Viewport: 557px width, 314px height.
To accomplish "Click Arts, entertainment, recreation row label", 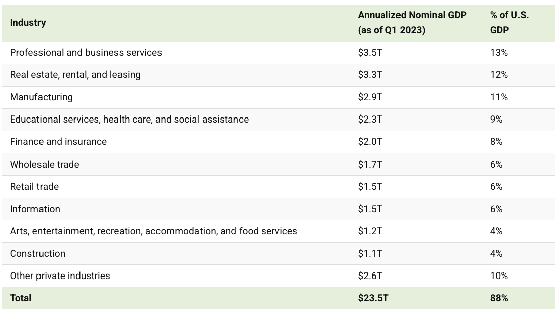I will pyautogui.click(x=153, y=231).
